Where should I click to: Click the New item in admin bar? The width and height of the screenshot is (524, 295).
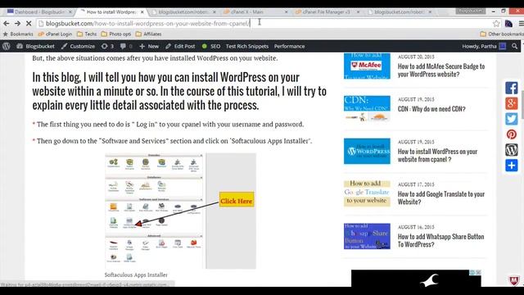pos(149,46)
